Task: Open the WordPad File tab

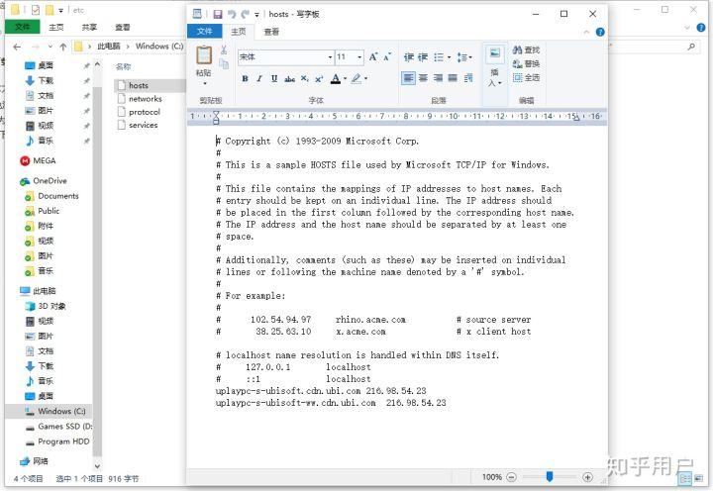Action: tap(205, 32)
